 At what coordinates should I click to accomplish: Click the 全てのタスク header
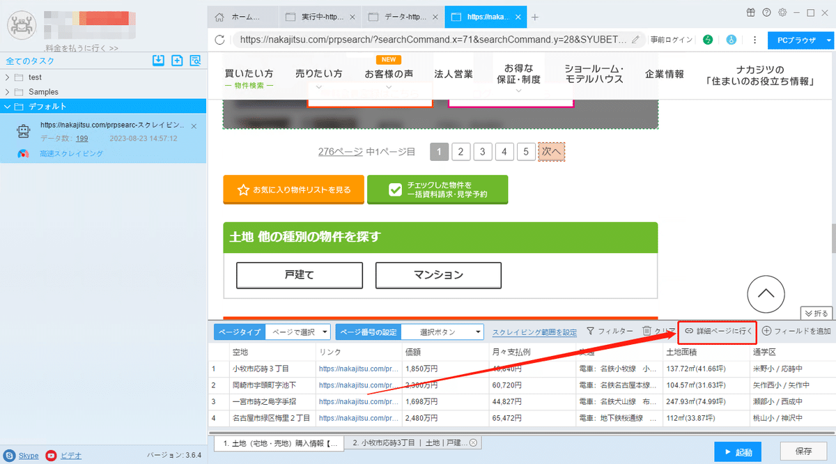coord(29,61)
